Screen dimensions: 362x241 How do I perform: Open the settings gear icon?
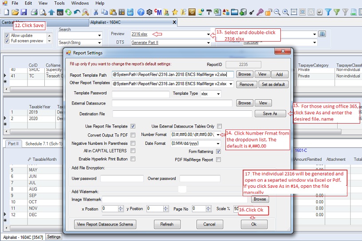click(150, 12)
